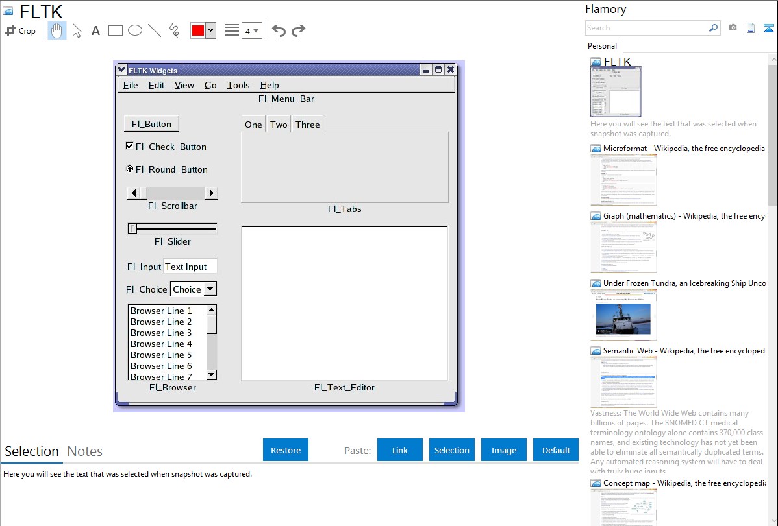778x526 pixels.
Task: Pick the rectangle shape tool
Action: (116, 30)
